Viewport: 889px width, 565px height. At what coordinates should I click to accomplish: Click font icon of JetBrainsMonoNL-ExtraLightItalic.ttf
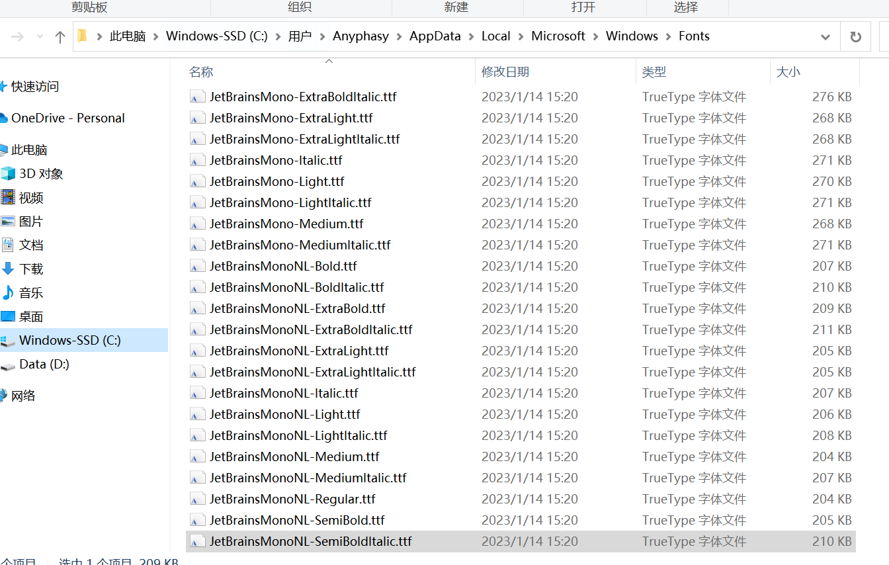pos(197,372)
